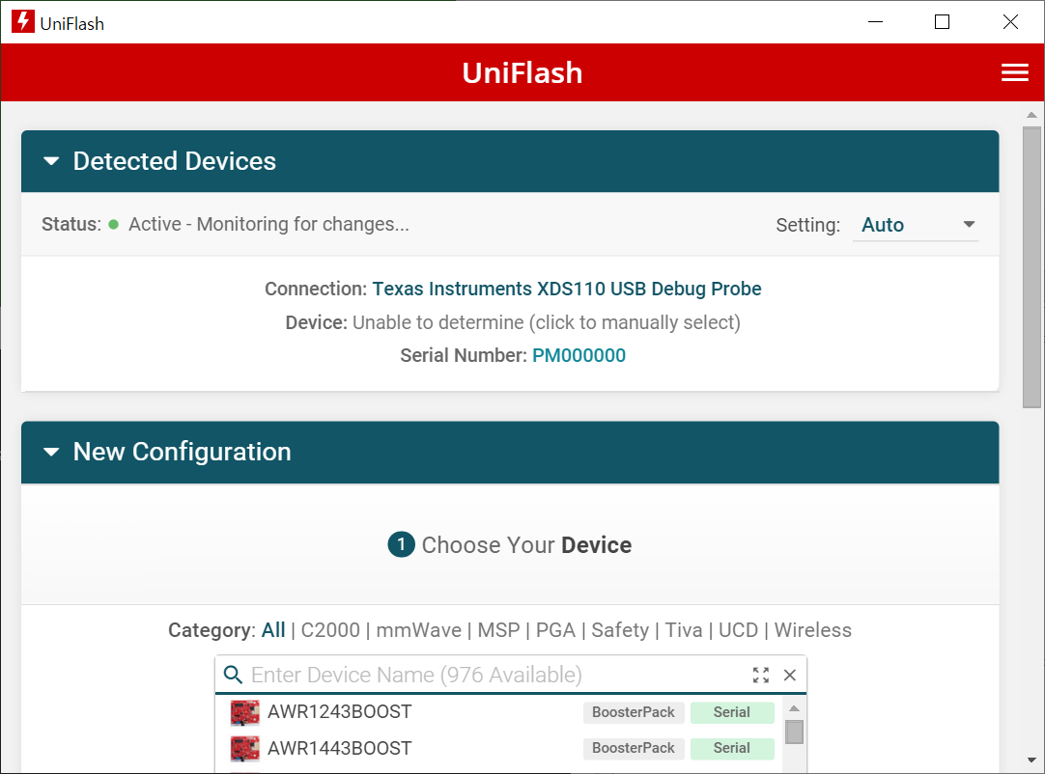Click the New Configuration header title
The height and width of the screenshot is (774, 1045).
point(182,453)
